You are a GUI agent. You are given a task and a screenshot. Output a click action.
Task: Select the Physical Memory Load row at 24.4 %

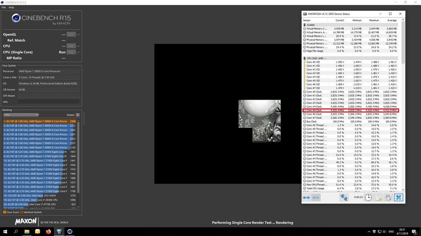pyautogui.click(x=350, y=47)
